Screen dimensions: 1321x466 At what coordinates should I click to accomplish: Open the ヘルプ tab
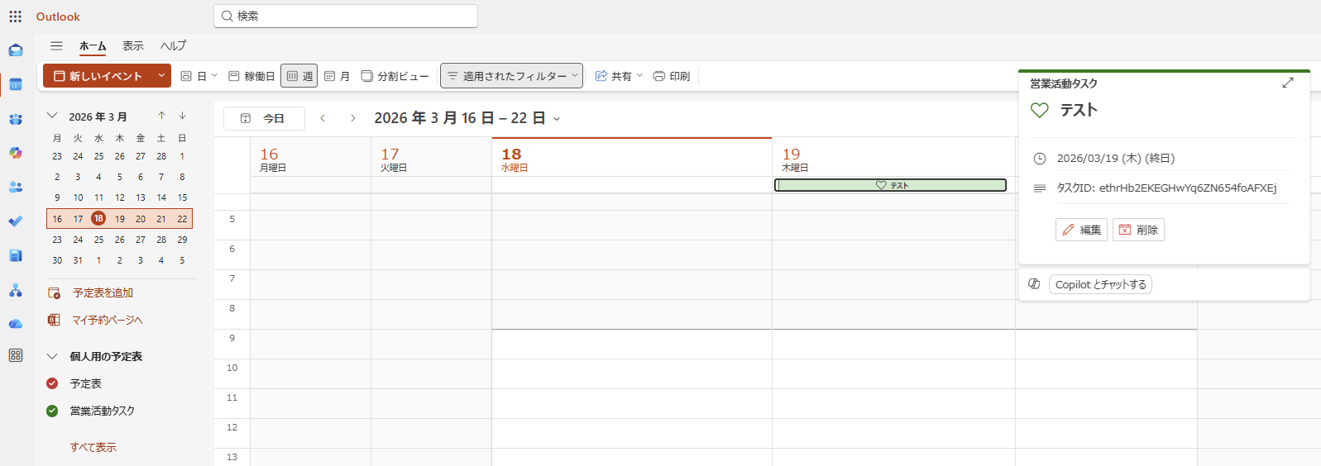tap(173, 46)
